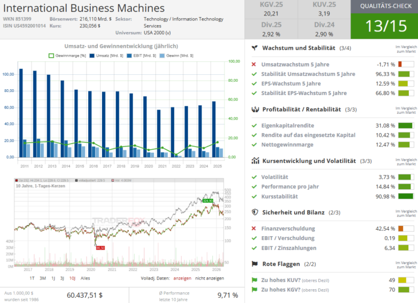Select the 1J chart timeframe
The height and width of the screenshot is (303, 418).
[x=53, y=278]
